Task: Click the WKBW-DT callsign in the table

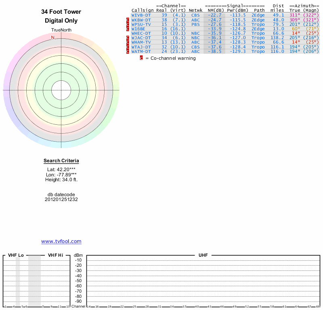Action: 141,20
